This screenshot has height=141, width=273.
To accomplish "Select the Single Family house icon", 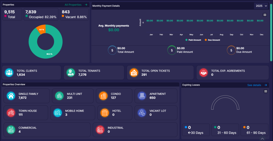I will pyautogui.click(x=11, y=96).
